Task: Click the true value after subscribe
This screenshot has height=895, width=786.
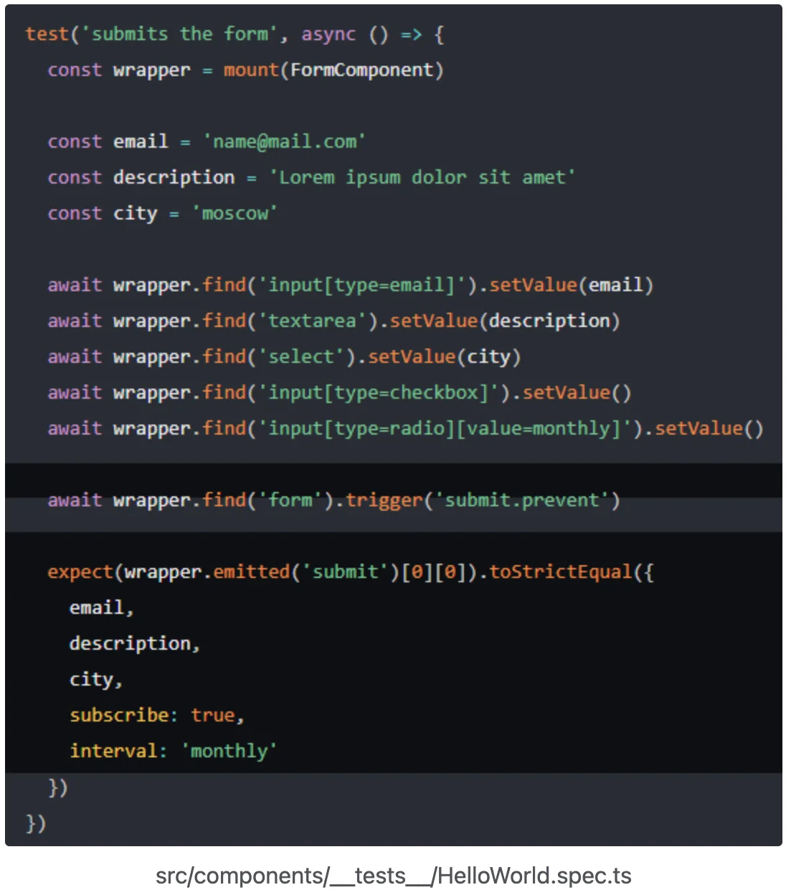Action: coord(212,715)
